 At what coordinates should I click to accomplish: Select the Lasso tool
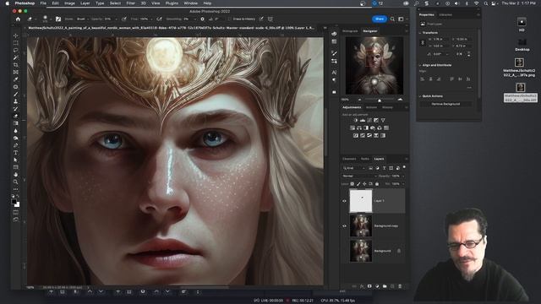point(16,51)
